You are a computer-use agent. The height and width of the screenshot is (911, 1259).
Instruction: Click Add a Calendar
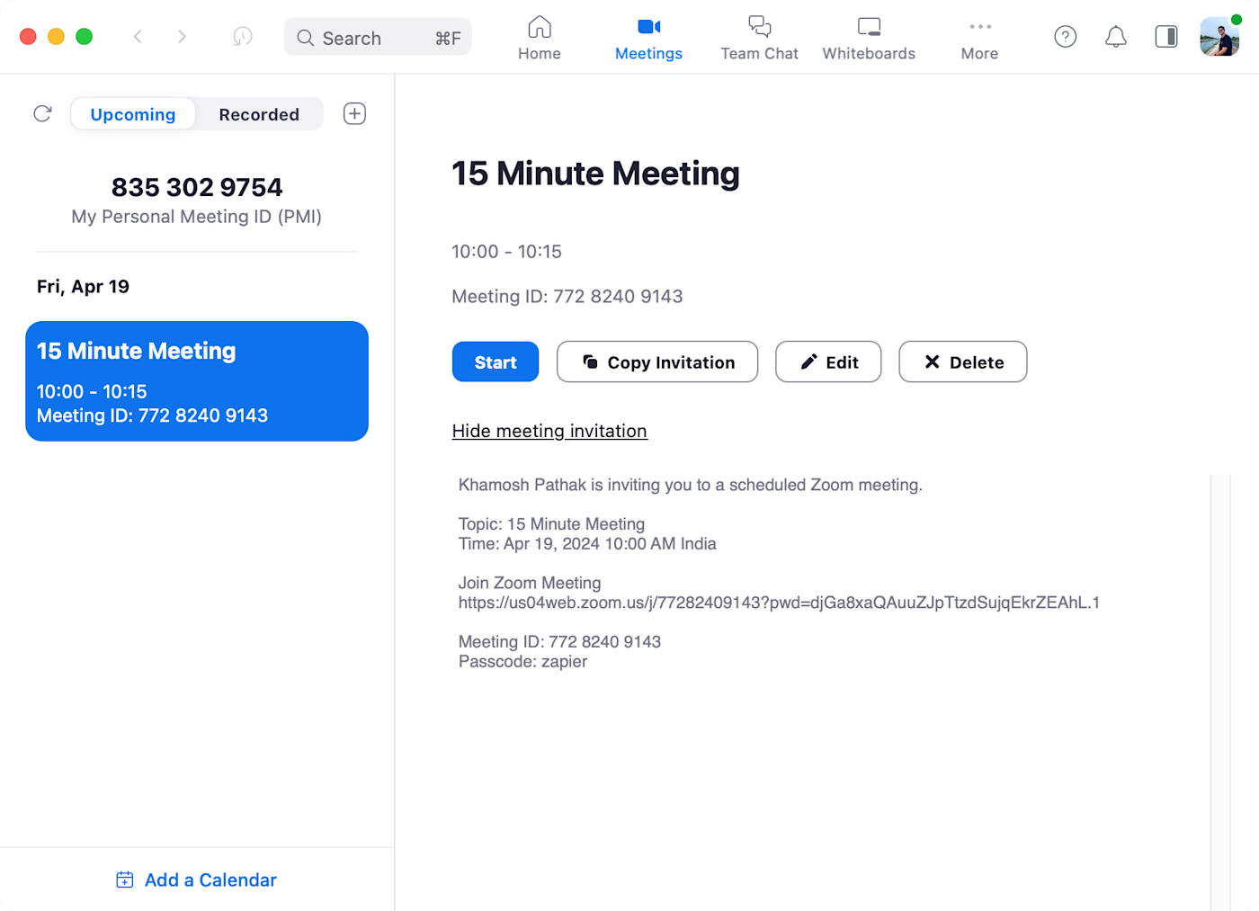pos(197,880)
